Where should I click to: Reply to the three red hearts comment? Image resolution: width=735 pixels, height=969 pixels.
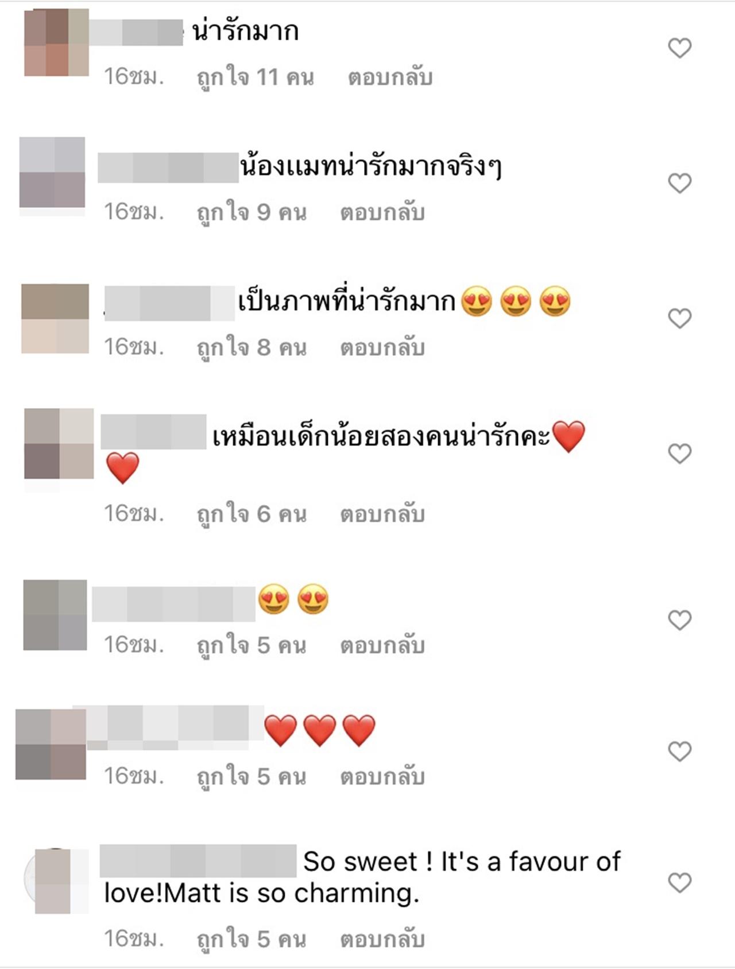pyautogui.click(x=382, y=777)
